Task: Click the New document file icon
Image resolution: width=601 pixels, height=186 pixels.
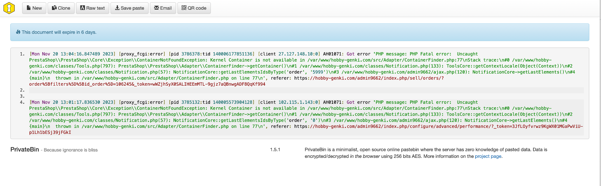Action: pos(29,8)
